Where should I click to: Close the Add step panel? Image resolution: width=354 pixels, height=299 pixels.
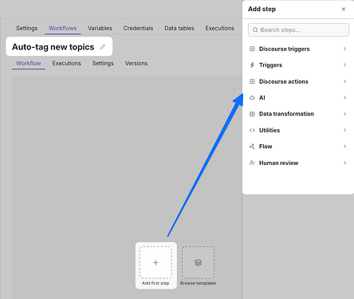(x=344, y=9)
